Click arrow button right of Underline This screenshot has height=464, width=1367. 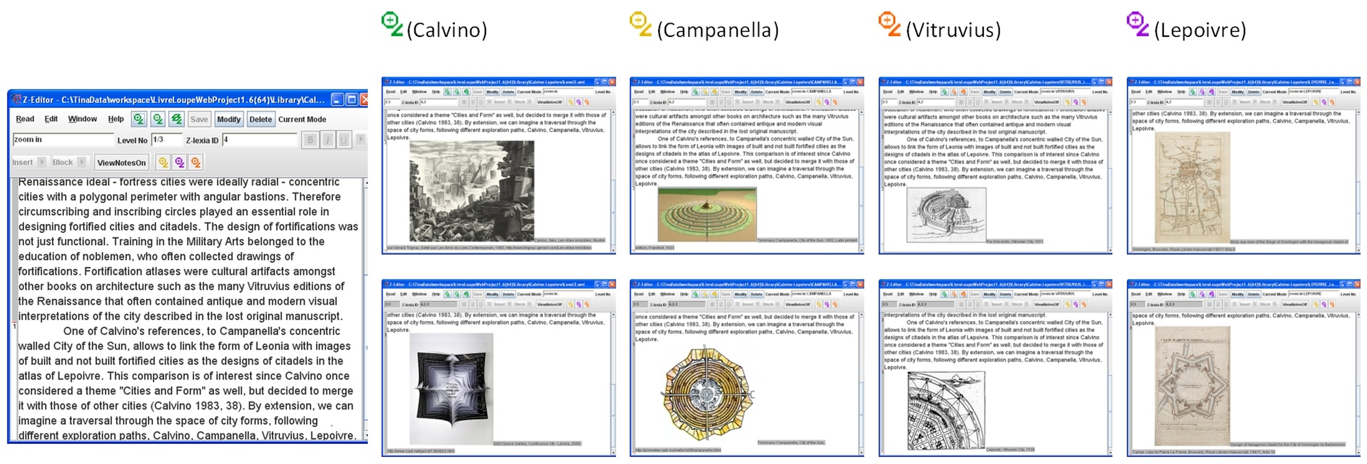[x=360, y=139]
